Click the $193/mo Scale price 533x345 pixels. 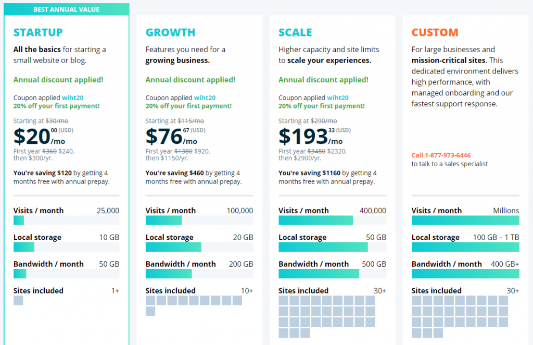(x=310, y=137)
